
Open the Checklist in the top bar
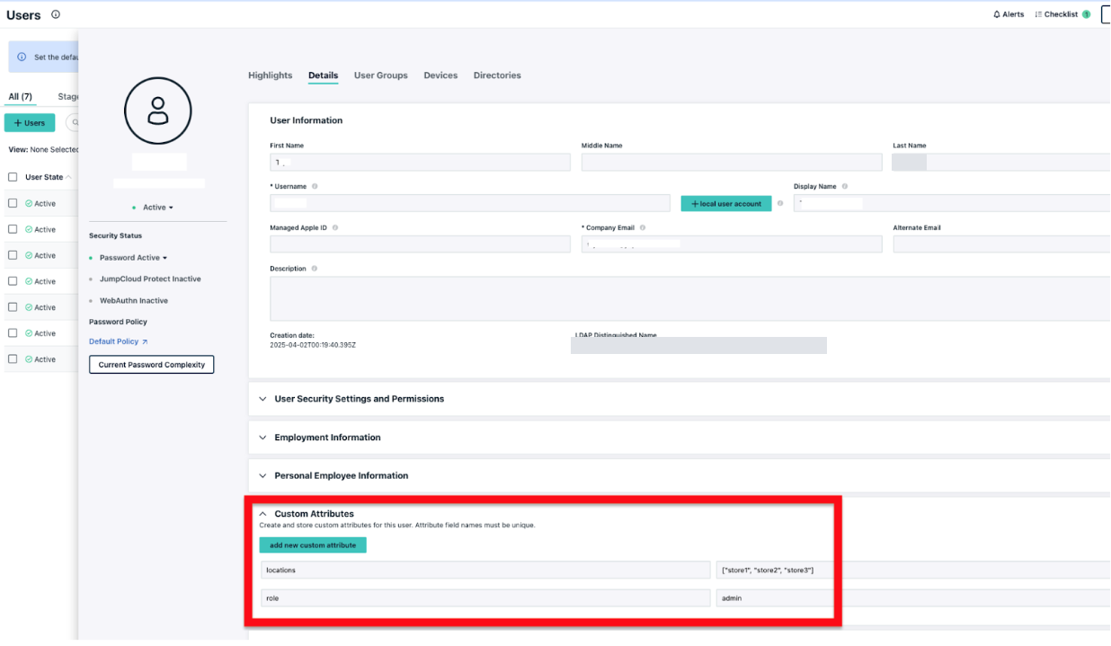coord(1062,14)
